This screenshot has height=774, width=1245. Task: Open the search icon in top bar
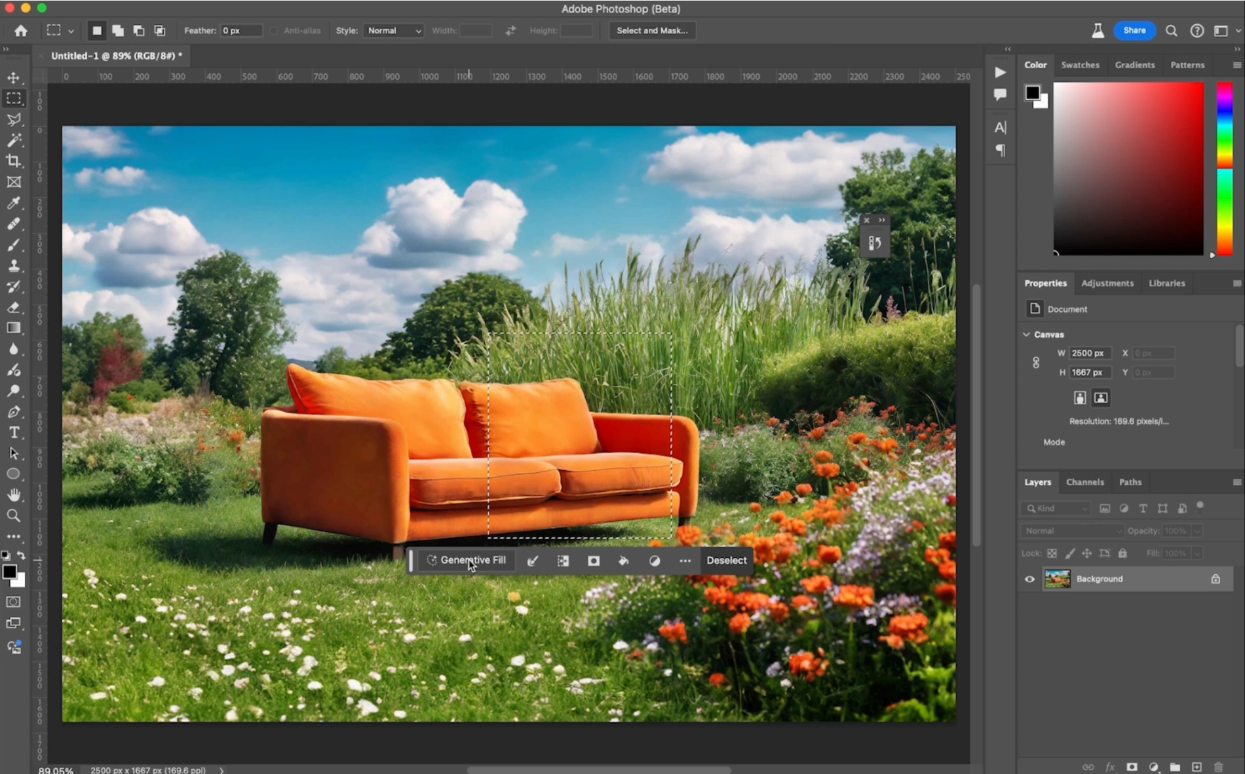pos(1172,31)
